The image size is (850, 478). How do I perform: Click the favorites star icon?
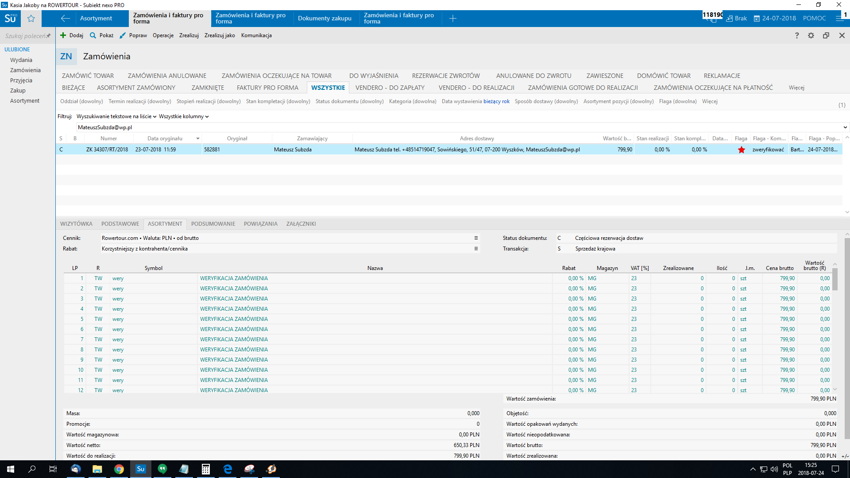pos(31,19)
